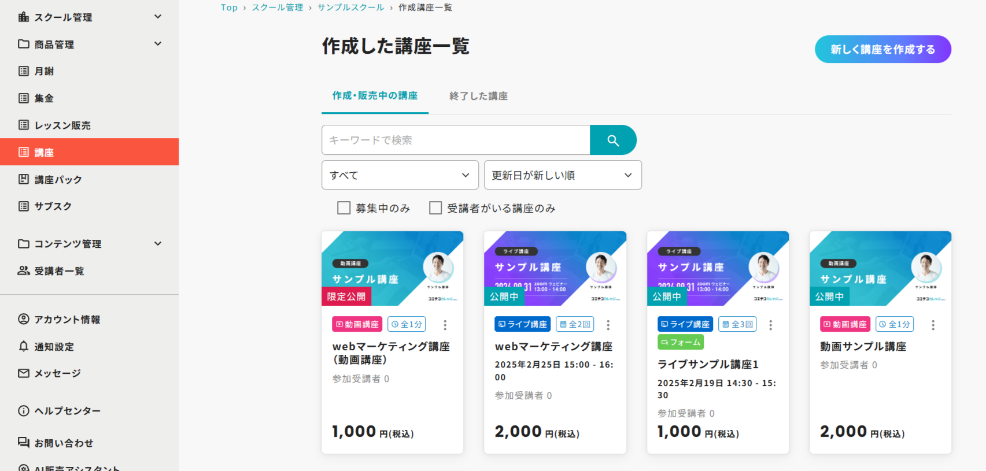Follow the サンプルスクール breadcrumb link
Viewport: 986px width, 471px height.
350,8
